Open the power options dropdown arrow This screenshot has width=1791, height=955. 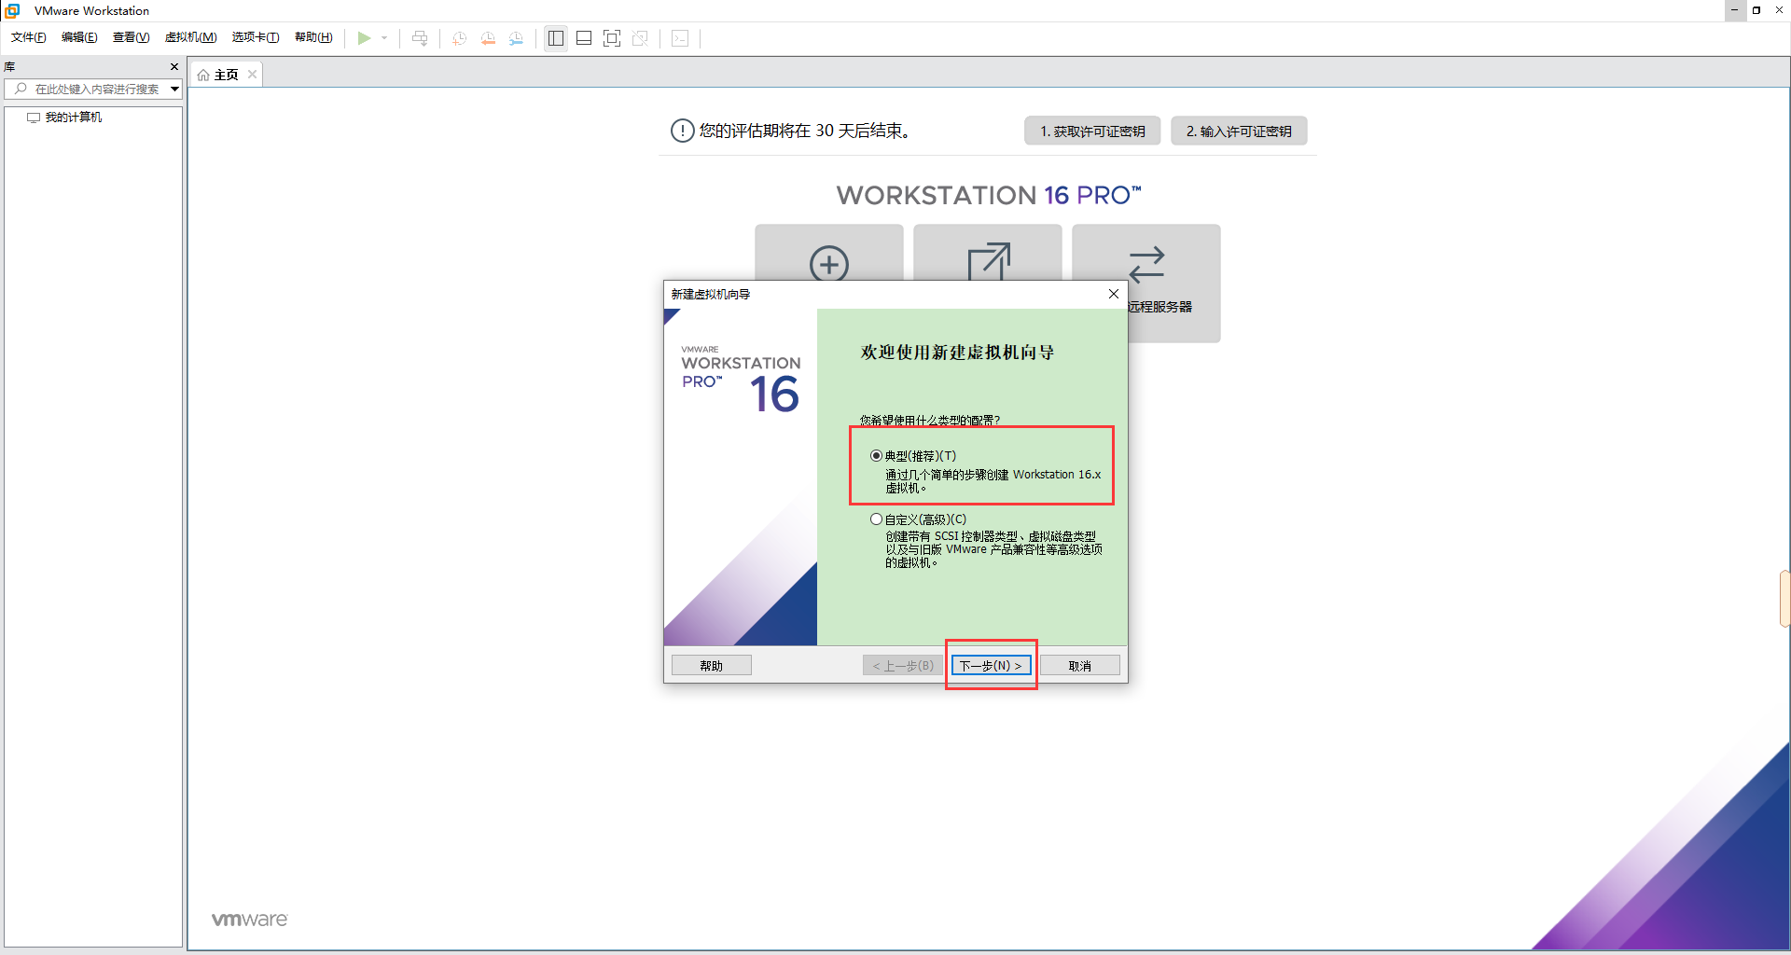pos(384,38)
